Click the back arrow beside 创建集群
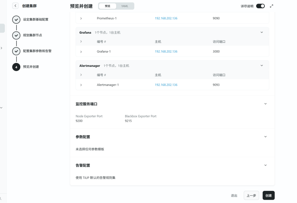The image size is (297, 203). (15, 6)
